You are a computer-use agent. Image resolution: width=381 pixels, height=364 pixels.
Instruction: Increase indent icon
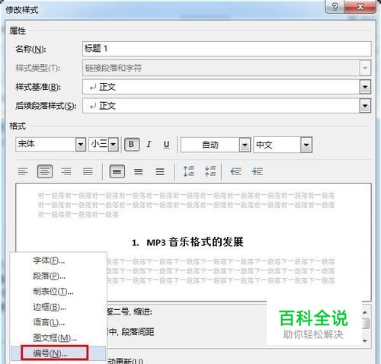(x=258, y=171)
